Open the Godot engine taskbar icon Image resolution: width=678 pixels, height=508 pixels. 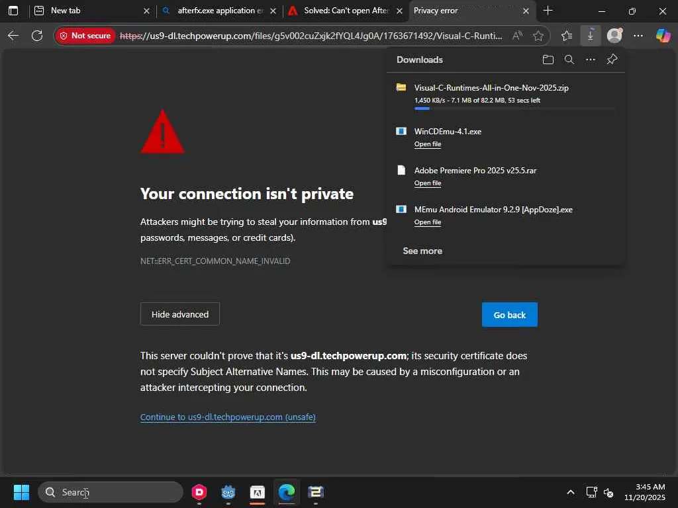(x=228, y=492)
